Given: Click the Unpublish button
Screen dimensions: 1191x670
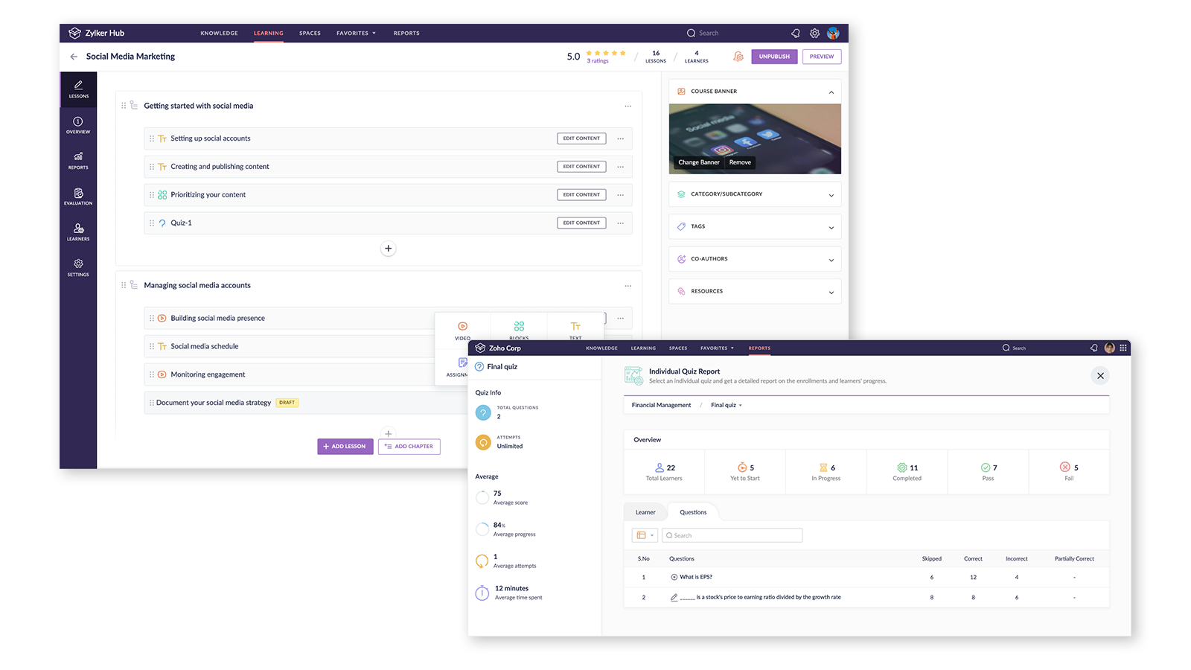Looking at the screenshot, I should coord(774,57).
